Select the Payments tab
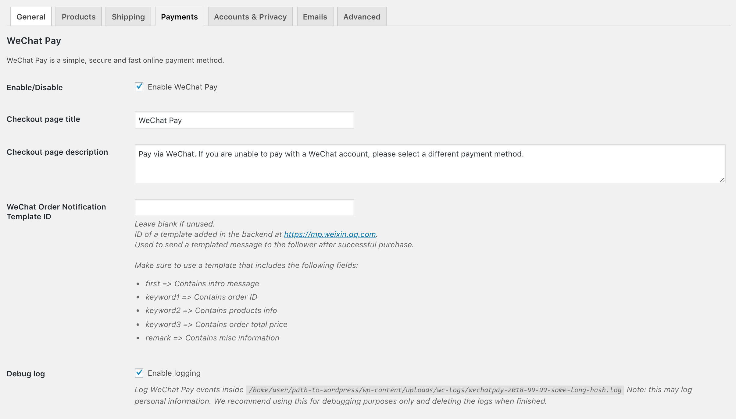Viewport: 736px width, 419px height. 179,17
